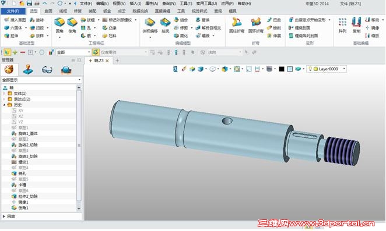This screenshot has height=231, width=386.
Task: Click the history tree vertical scrollbar
Action: (79, 145)
